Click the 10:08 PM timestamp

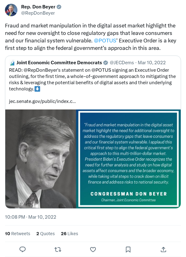[15, 217]
